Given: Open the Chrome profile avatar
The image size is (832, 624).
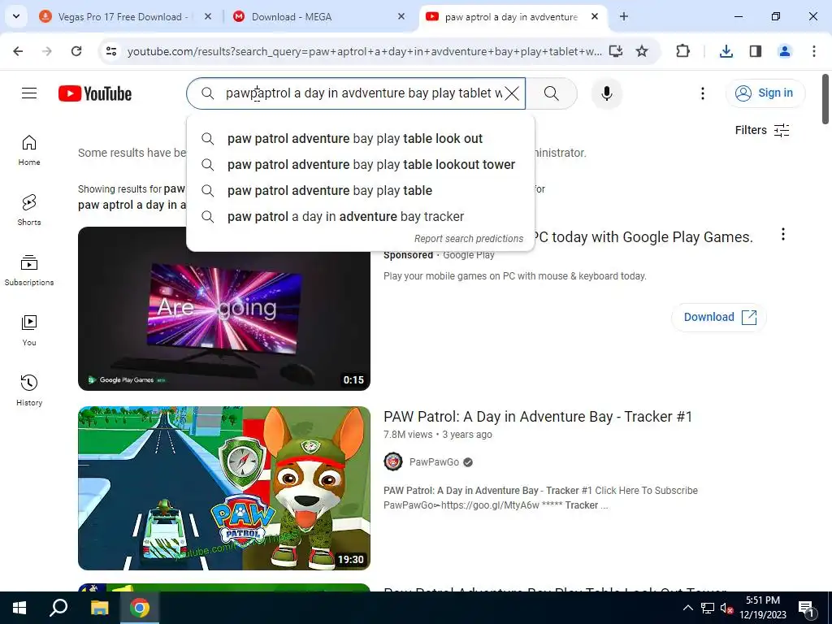Looking at the screenshot, I should (x=785, y=51).
